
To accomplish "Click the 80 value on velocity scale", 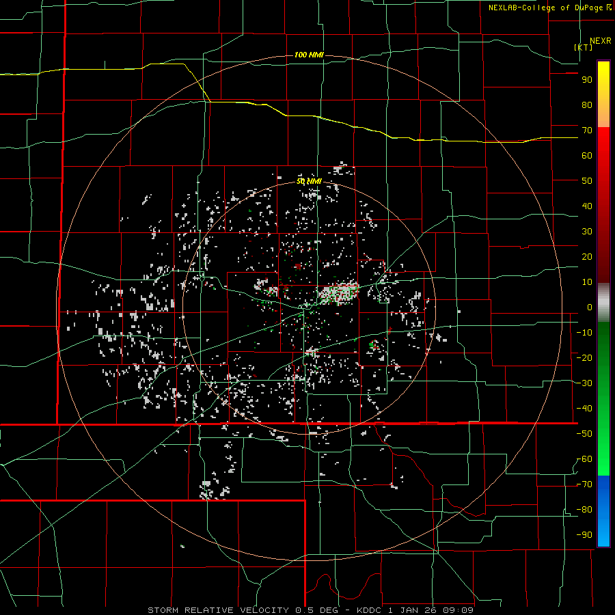I will coord(587,105).
